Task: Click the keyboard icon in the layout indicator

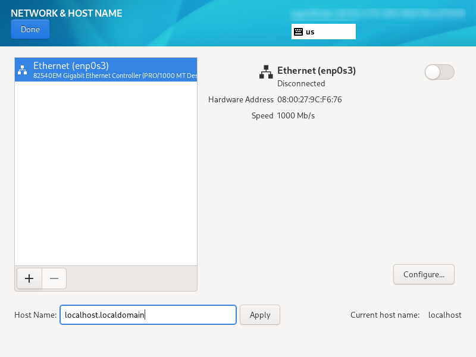Action: tap(298, 32)
